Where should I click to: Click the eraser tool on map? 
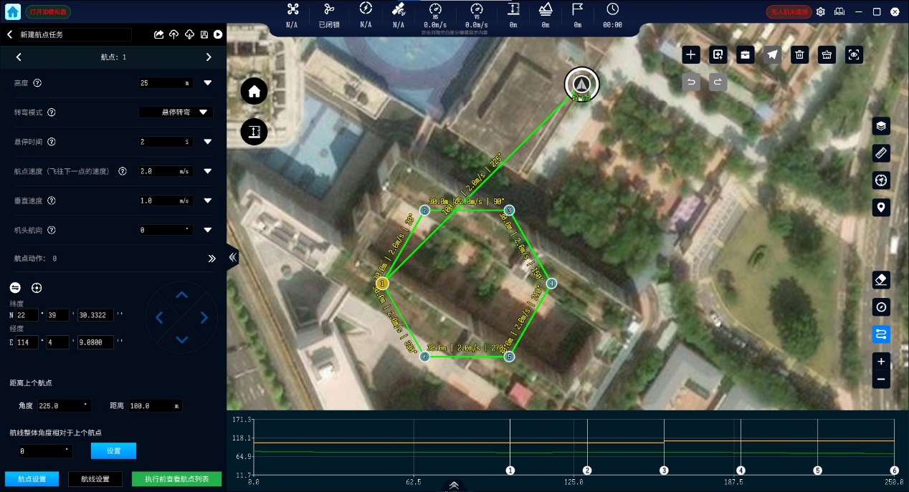(881, 279)
